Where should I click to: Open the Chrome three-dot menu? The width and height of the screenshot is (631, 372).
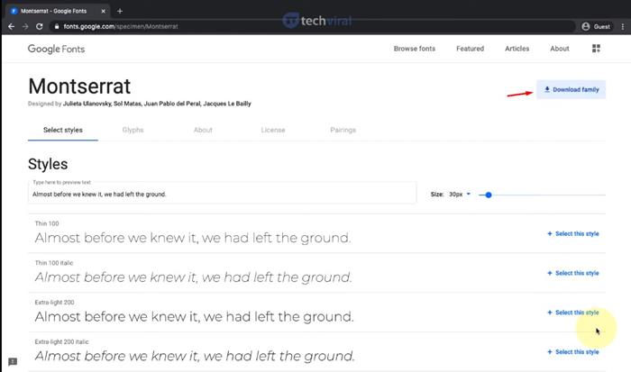[x=623, y=26]
